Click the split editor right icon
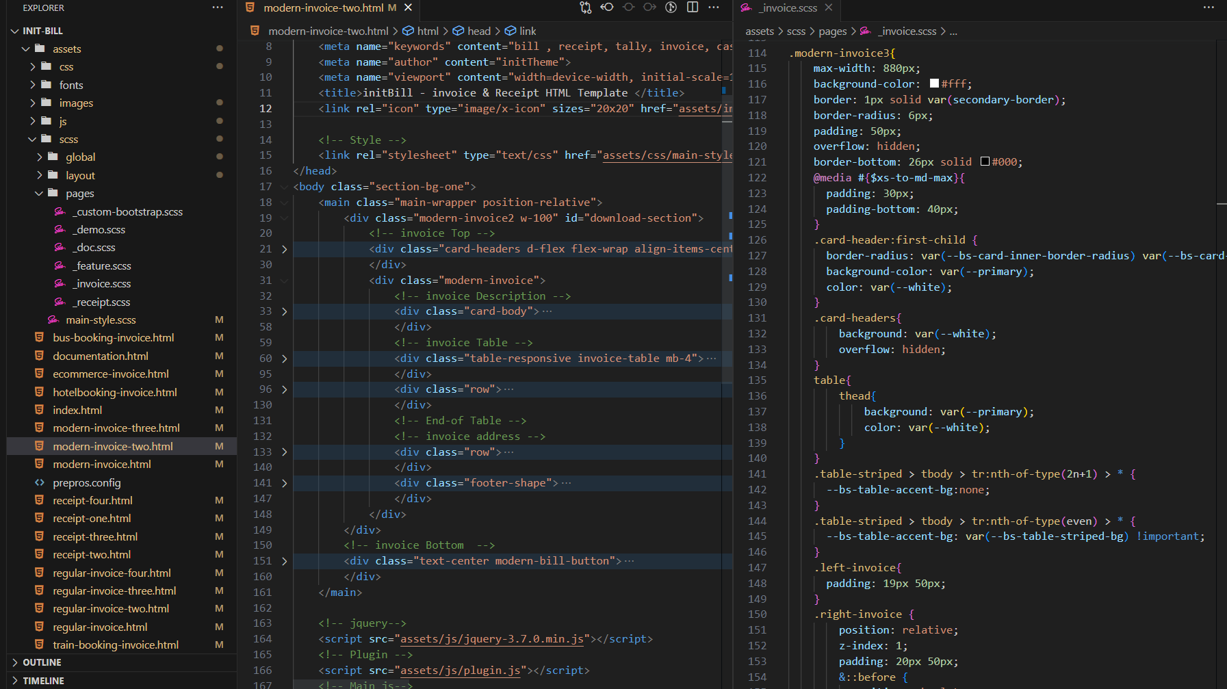Screen dimensions: 1227x689 click(x=693, y=8)
